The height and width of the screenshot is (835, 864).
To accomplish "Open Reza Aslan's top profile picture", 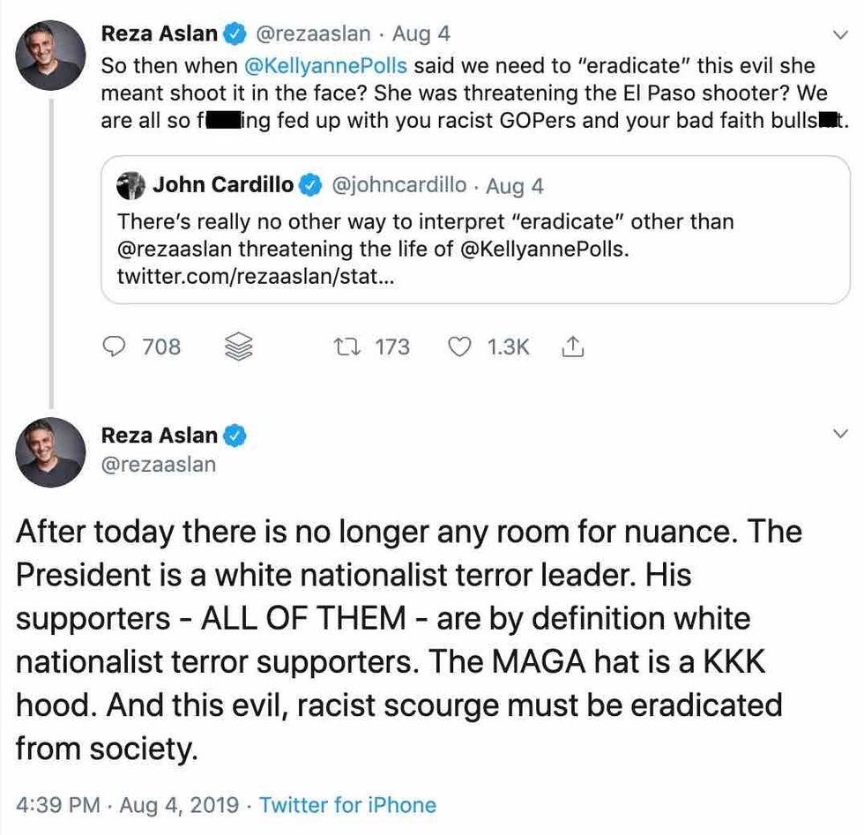I will [x=51, y=55].
